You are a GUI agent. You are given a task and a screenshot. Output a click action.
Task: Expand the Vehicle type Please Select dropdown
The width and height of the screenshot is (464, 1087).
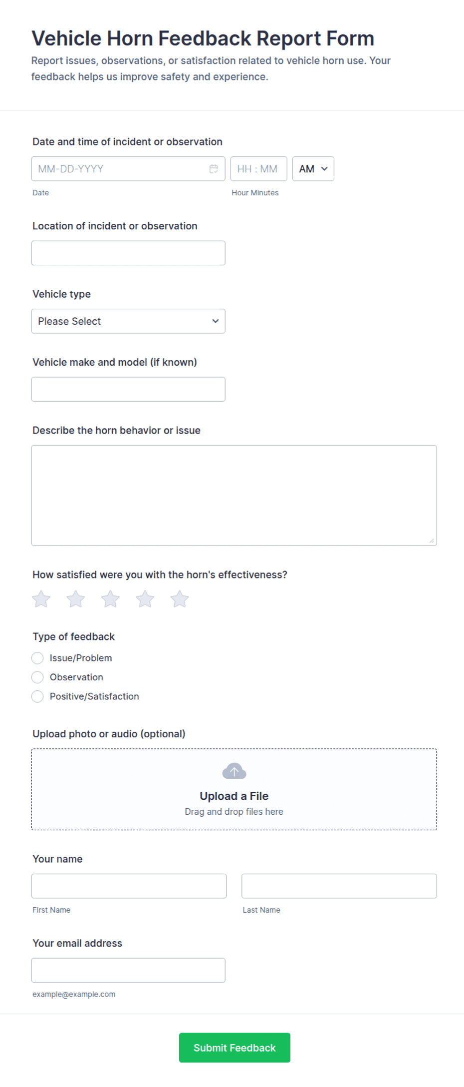coord(128,321)
